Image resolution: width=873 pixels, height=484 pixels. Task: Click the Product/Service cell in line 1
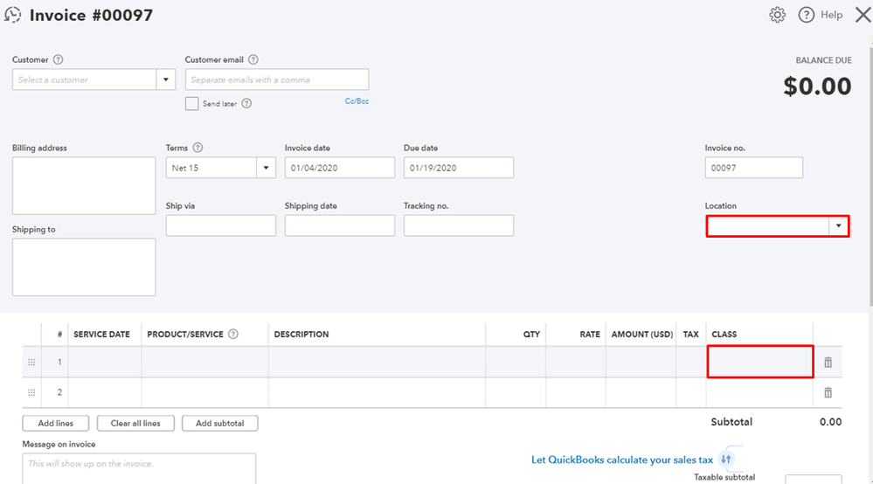pos(204,362)
